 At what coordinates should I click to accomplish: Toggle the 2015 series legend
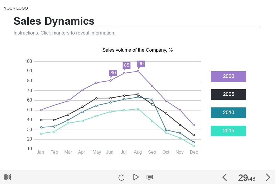228,131
